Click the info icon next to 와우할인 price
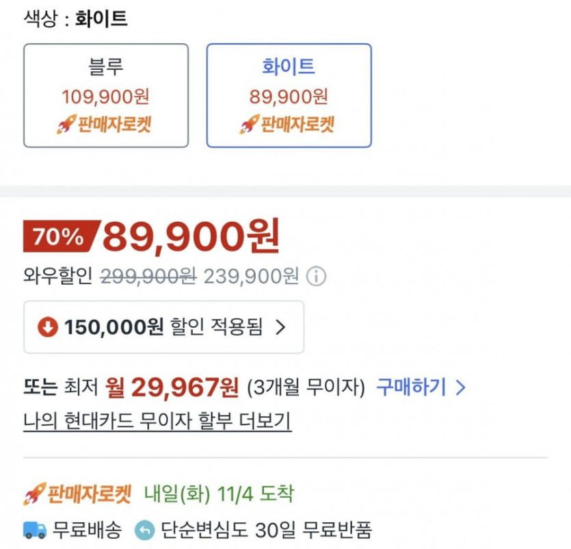 pyautogui.click(x=316, y=277)
